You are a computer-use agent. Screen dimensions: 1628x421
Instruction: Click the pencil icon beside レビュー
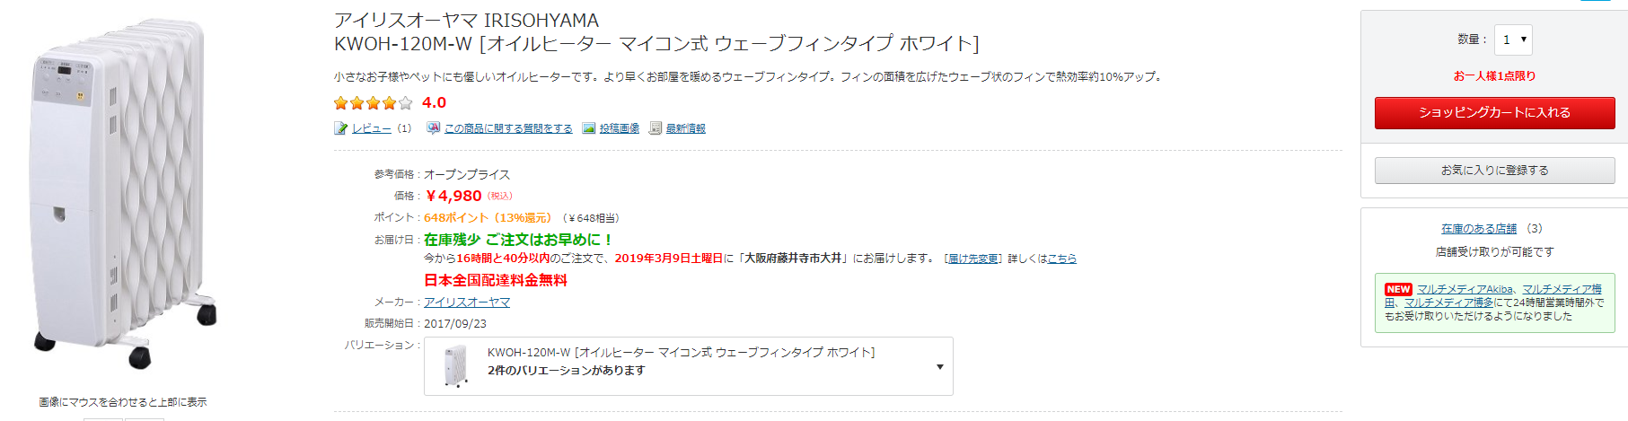[340, 128]
